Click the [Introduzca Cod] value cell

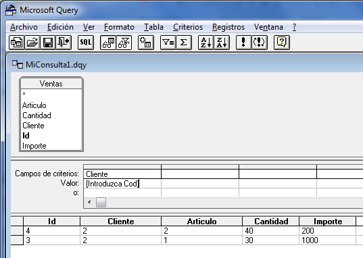point(122,184)
